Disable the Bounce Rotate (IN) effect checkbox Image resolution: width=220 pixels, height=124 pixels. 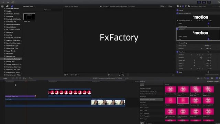[x=177, y=13]
